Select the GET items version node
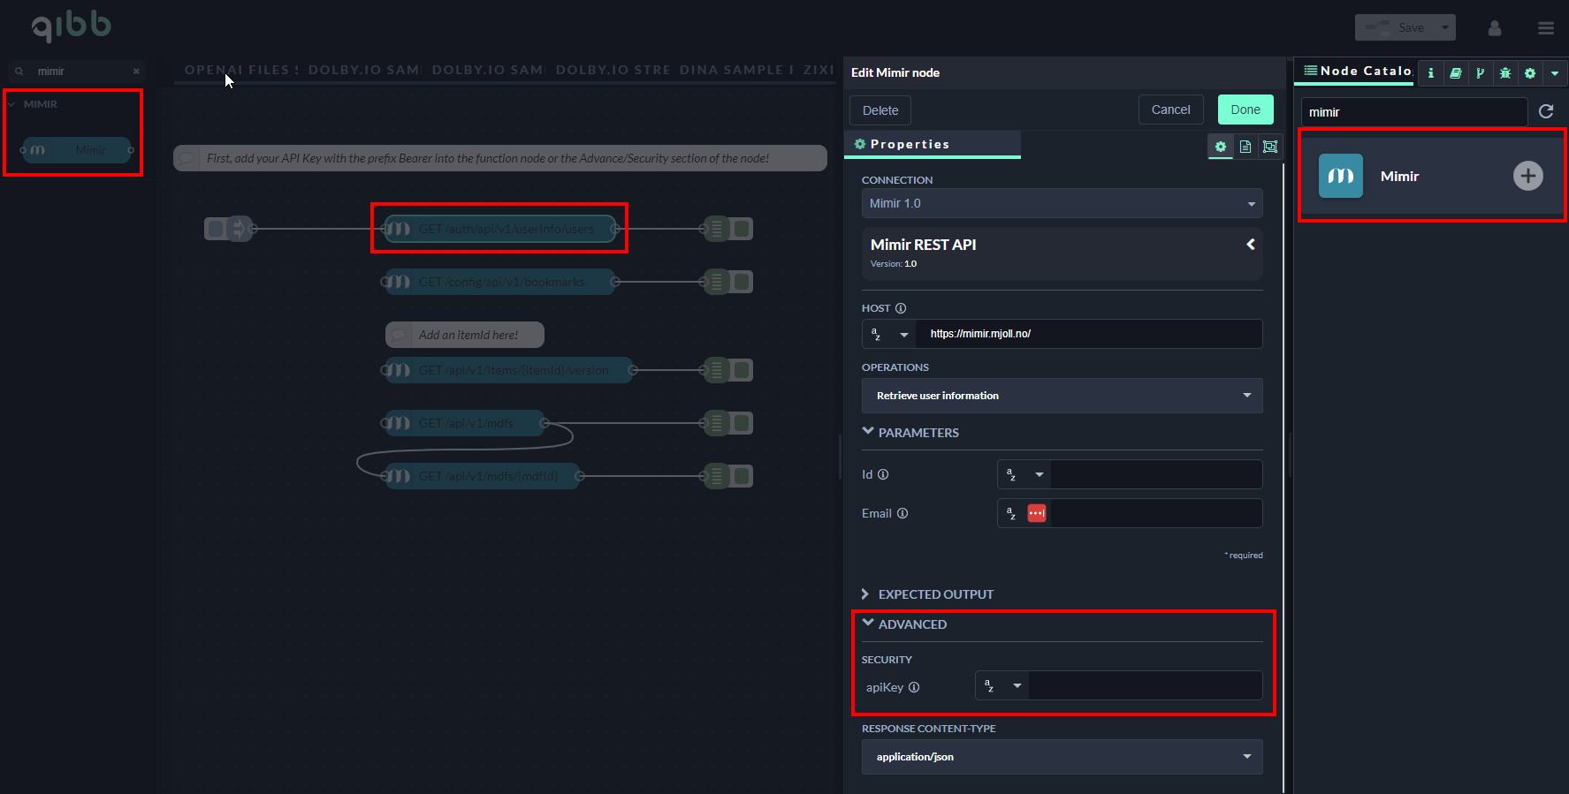Image resolution: width=1569 pixels, height=794 pixels. pyautogui.click(x=510, y=370)
